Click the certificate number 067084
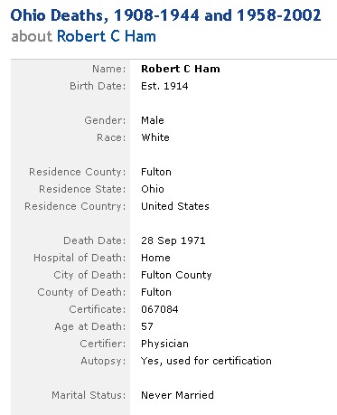Image resolution: width=337 pixels, height=415 pixels. (160, 309)
